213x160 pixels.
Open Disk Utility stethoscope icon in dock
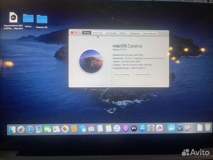point(188,127)
